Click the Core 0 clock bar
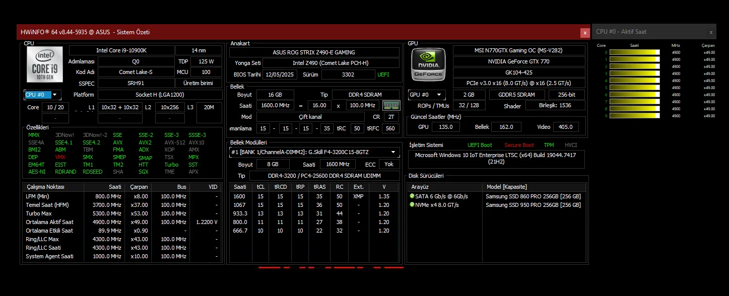Image resolution: width=729 pixels, height=296 pixels. [x=635, y=52]
